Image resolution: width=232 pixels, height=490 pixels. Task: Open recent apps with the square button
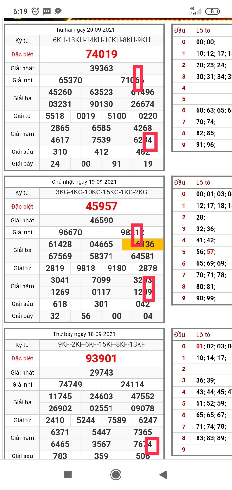(x=68, y=475)
